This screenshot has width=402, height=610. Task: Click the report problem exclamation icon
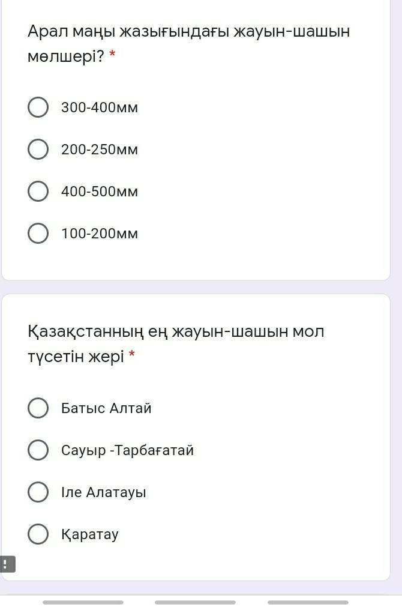pyautogui.click(x=7, y=564)
